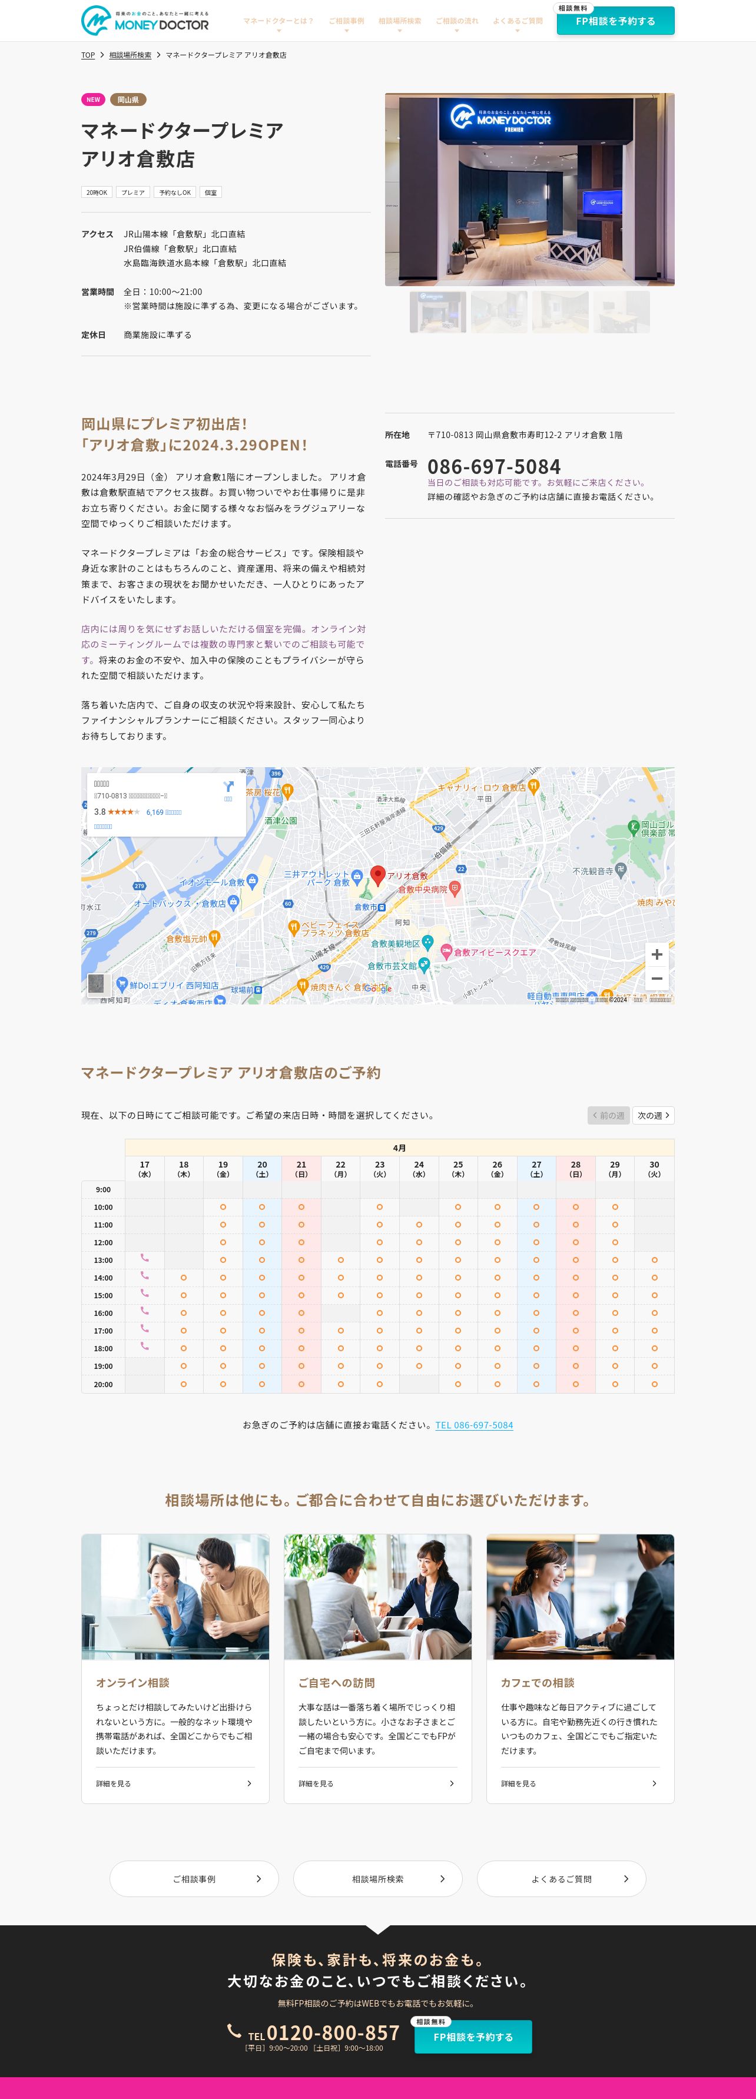
Task: Click the よくあるご質問 pill button near the footer
Action: click(561, 1879)
